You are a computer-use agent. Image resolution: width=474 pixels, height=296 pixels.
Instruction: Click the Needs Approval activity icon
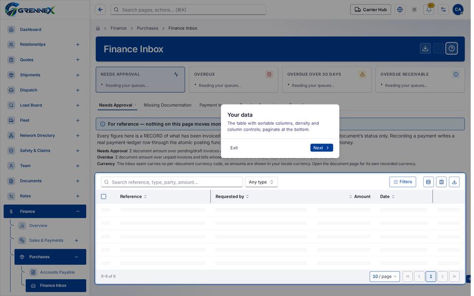176,74
